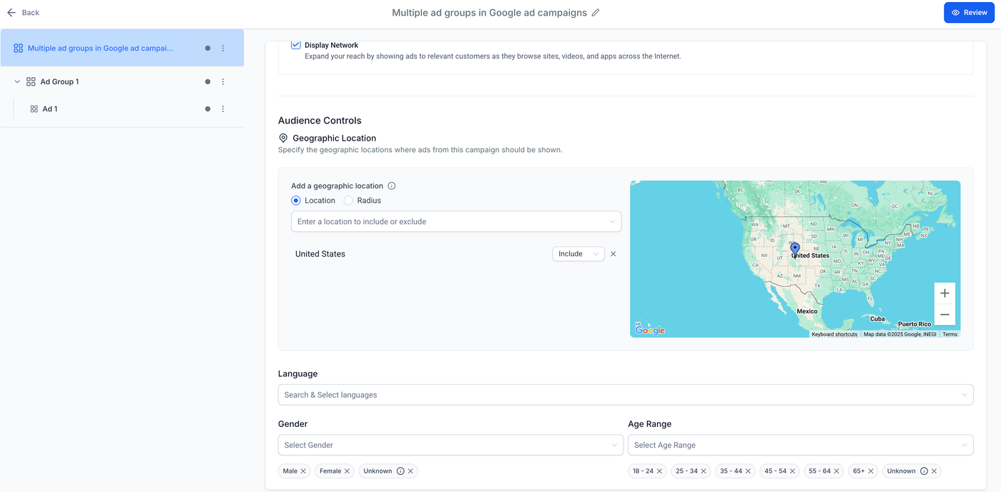This screenshot has width=1001, height=492.
Task: Click info icon beside Add a geographic location
Action: (x=391, y=186)
